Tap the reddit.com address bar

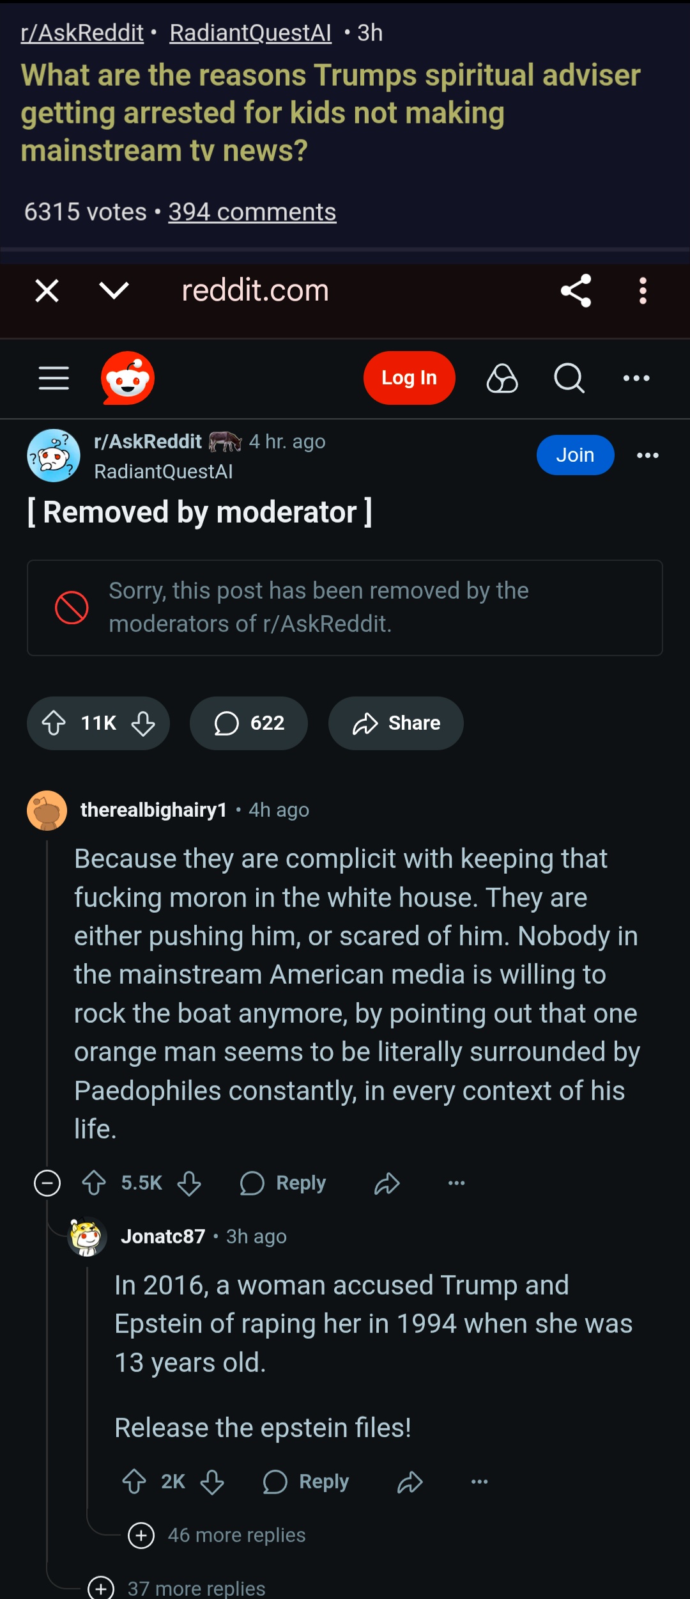click(x=255, y=291)
